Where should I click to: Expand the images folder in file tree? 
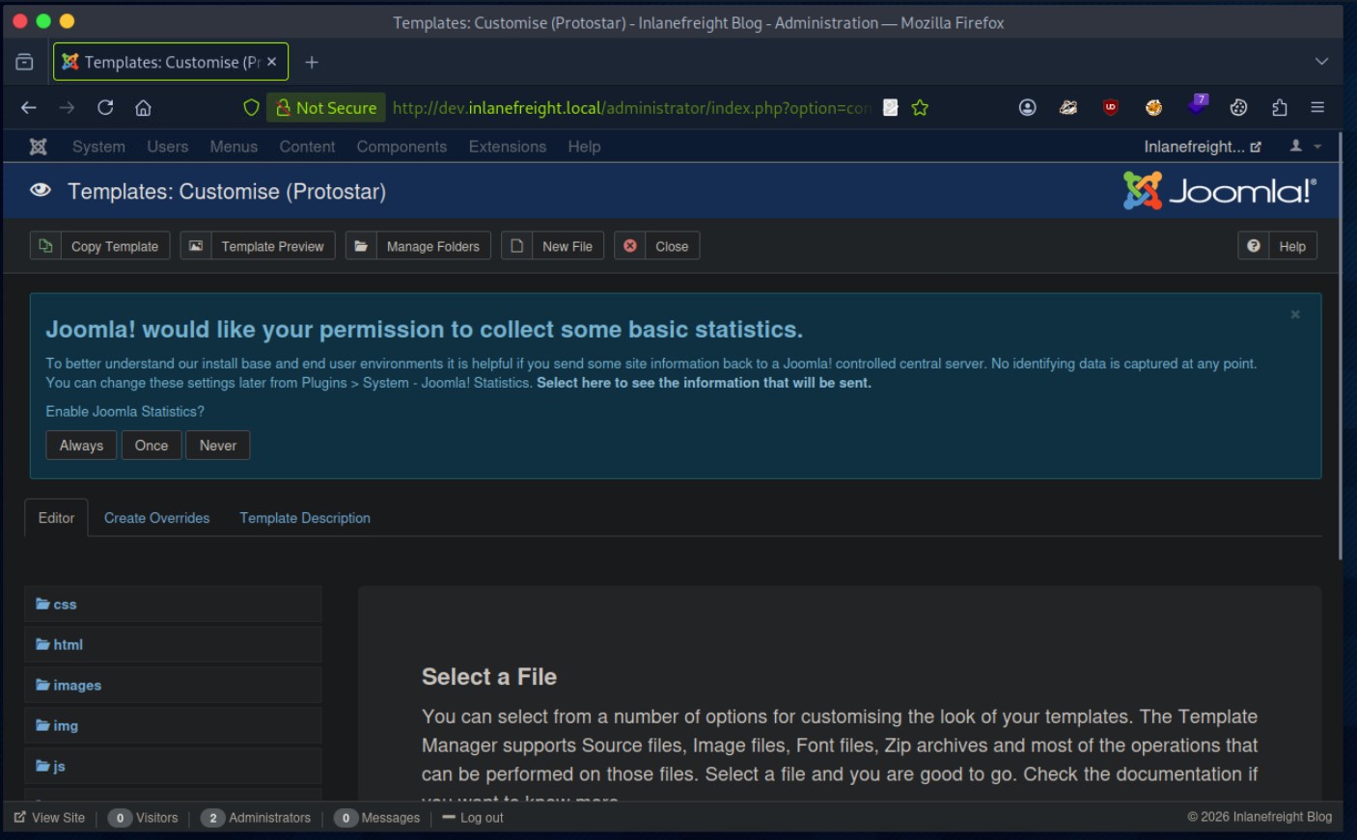coord(69,686)
